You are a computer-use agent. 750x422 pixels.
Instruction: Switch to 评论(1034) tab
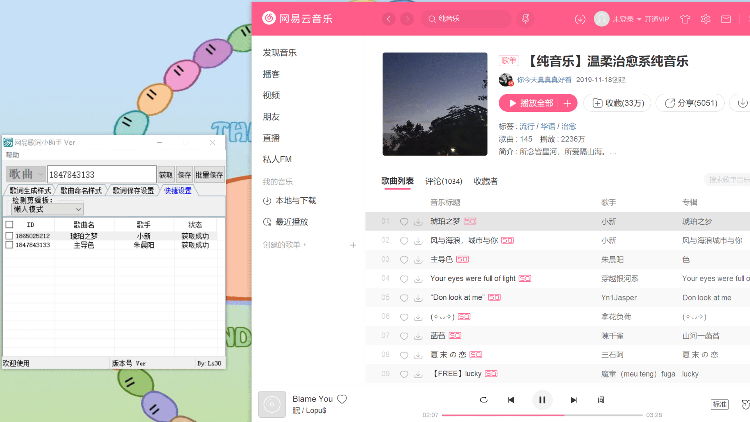[444, 181]
